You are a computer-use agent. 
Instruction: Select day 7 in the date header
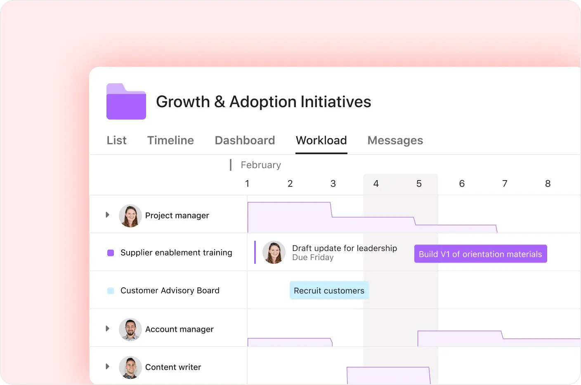[505, 183]
